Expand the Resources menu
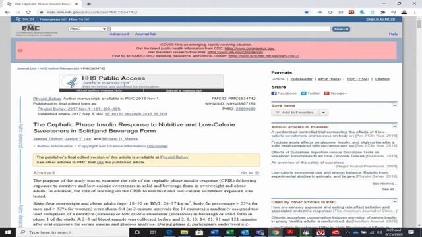The width and height of the screenshot is (422, 237). click(x=53, y=19)
